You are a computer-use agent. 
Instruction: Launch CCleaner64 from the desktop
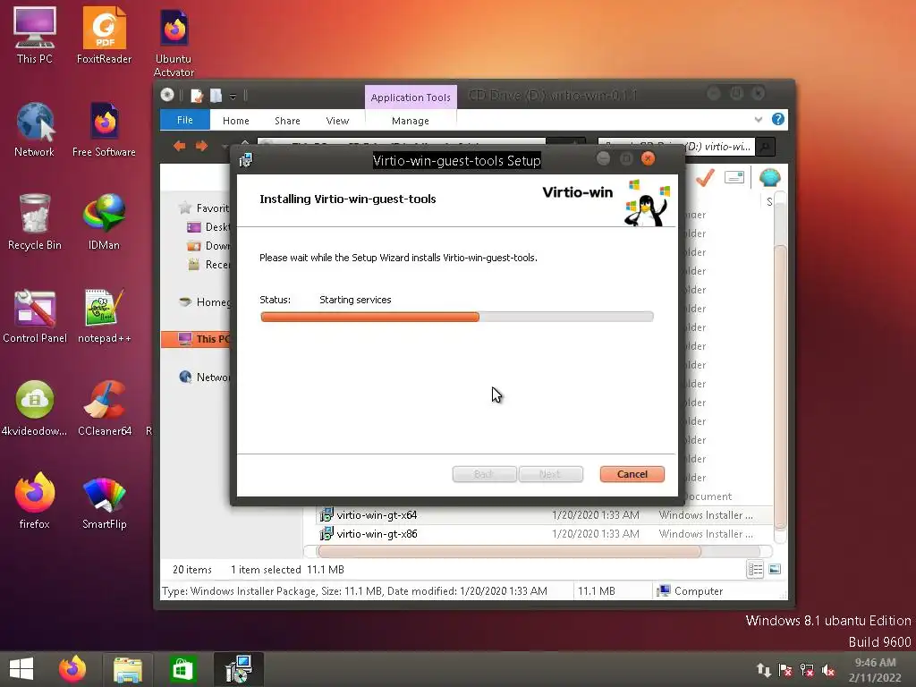pyautogui.click(x=104, y=408)
